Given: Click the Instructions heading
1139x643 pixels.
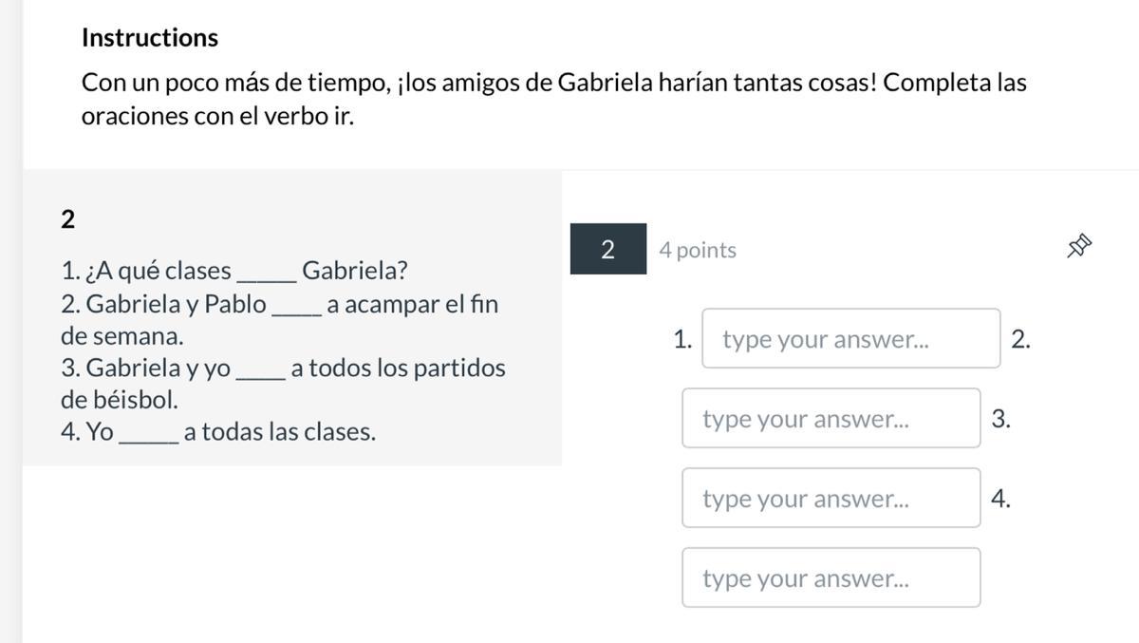Looking at the screenshot, I should 150,38.
